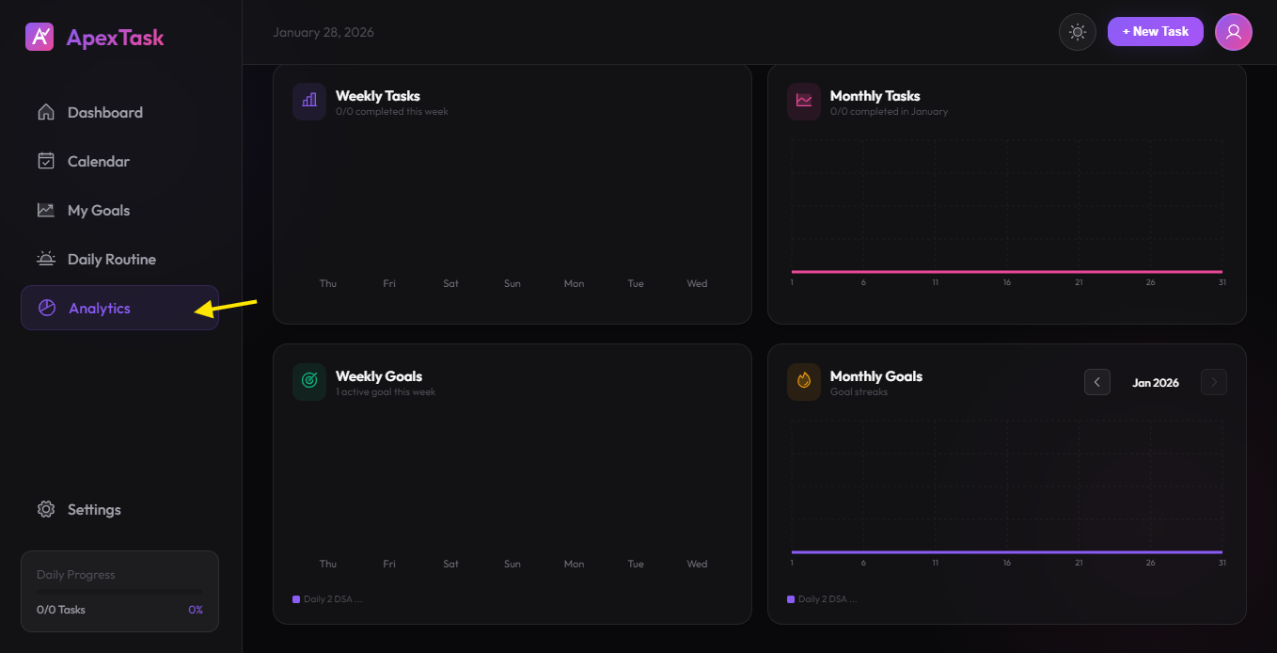
Task: Open the Daily Routine sunrise icon
Action: click(x=46, y=258)
